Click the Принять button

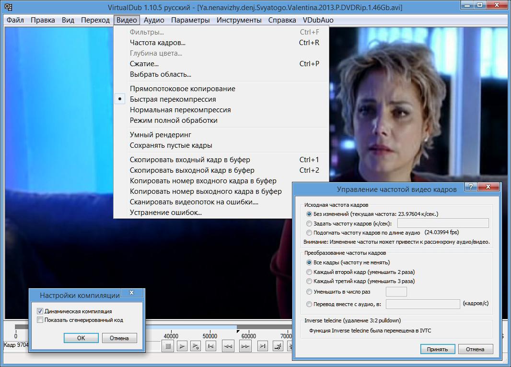(x=437, y=349)
